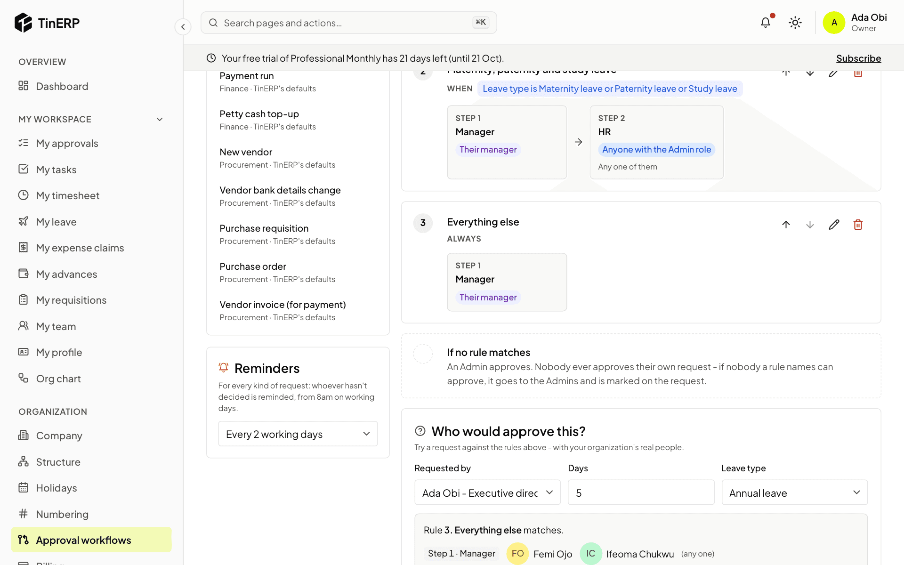Image resolution: width=904 pixels, height=565 pixels.
Task: Click the Who would approve this help icon
Action: (420, 431)
